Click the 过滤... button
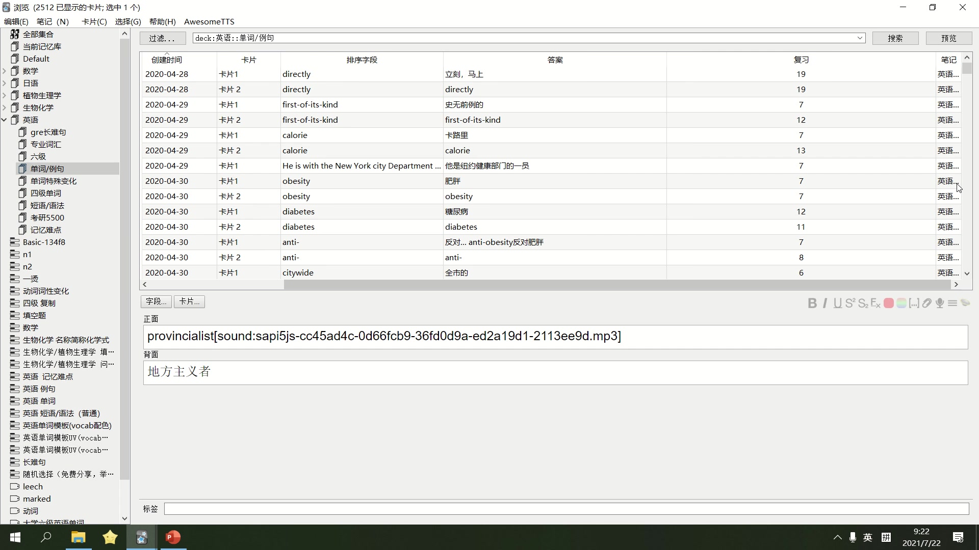Image resolution: width=979 pixels, height=550 pixels. point(163,38)
